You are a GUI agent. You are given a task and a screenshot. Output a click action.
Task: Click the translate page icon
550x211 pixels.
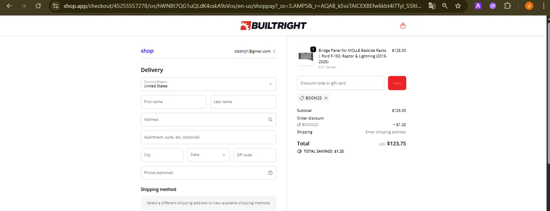pyautogui.click(x=432, y=6)
